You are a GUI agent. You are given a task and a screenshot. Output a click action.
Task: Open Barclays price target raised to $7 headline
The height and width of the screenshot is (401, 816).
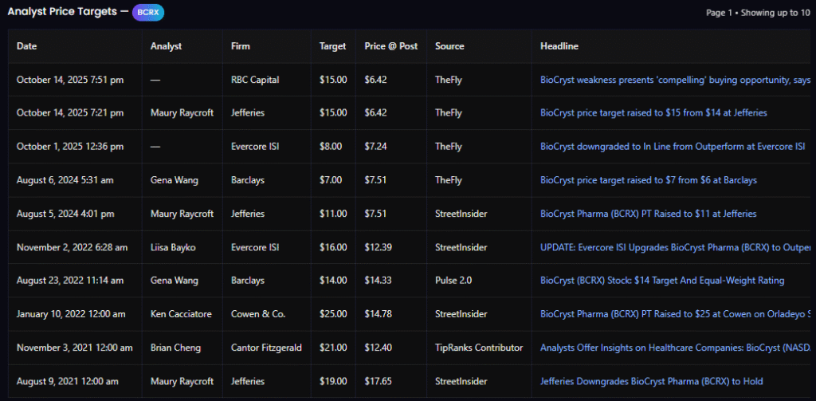click(x=648, y=180)
